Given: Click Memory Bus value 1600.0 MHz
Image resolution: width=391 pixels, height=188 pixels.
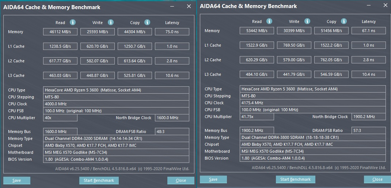Looking at the screenshot, I should point(60,132).
